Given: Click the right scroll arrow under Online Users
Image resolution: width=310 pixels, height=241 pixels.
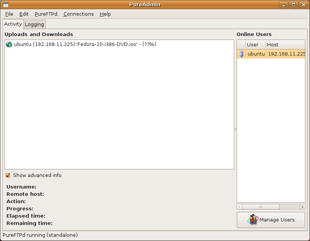Looking at the screenshot, I should 303,207.
